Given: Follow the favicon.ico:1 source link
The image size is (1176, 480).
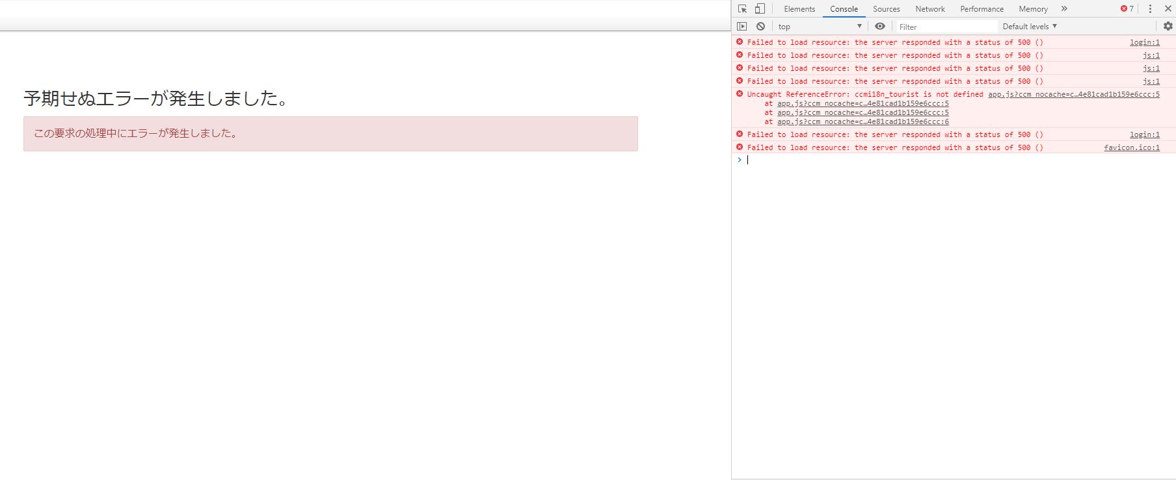Looking at the screenshot, I should tap(1132, 147).
